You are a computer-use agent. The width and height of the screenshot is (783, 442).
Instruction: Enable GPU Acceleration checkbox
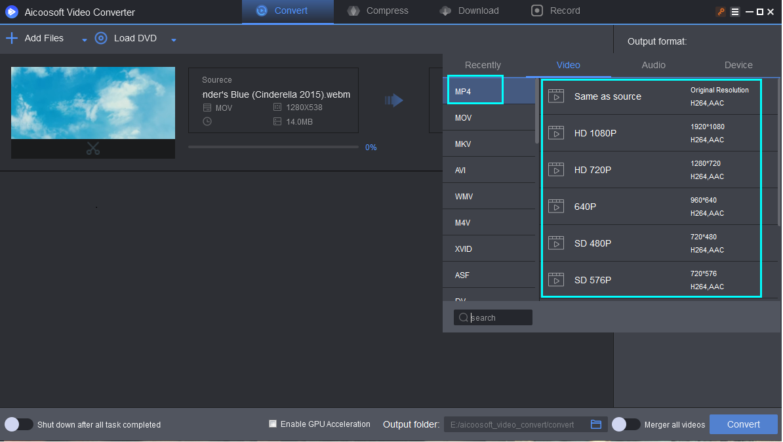point(273,424)
